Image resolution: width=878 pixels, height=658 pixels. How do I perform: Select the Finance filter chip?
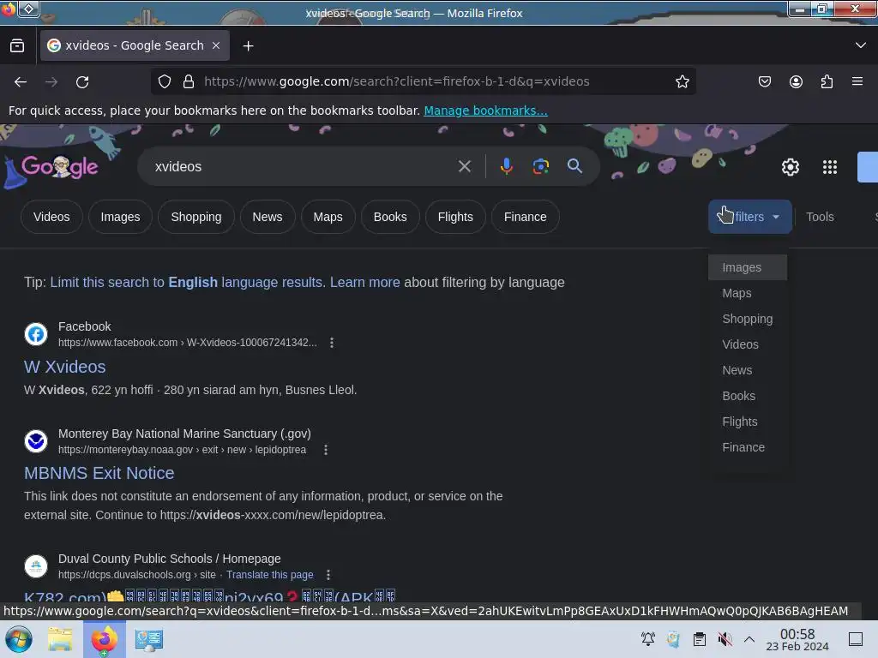(526, 217)
